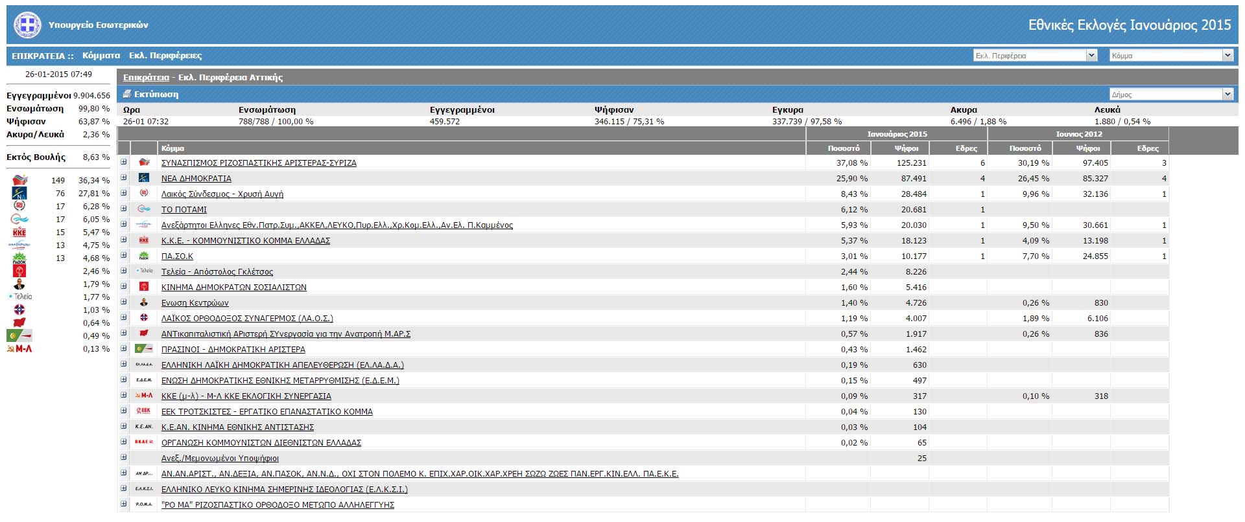This screenshot has height=522, width=1245.
Task: Click ΝΕΑ ΔΗΜΟΚΡΑΤΙΑ logo in results table
Action: 144,178
